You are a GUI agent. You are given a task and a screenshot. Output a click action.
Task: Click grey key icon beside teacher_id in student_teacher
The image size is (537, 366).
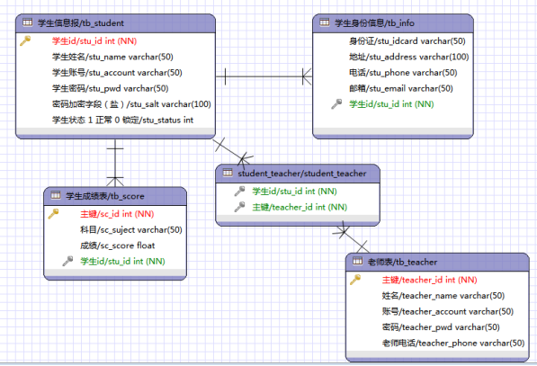240,207
